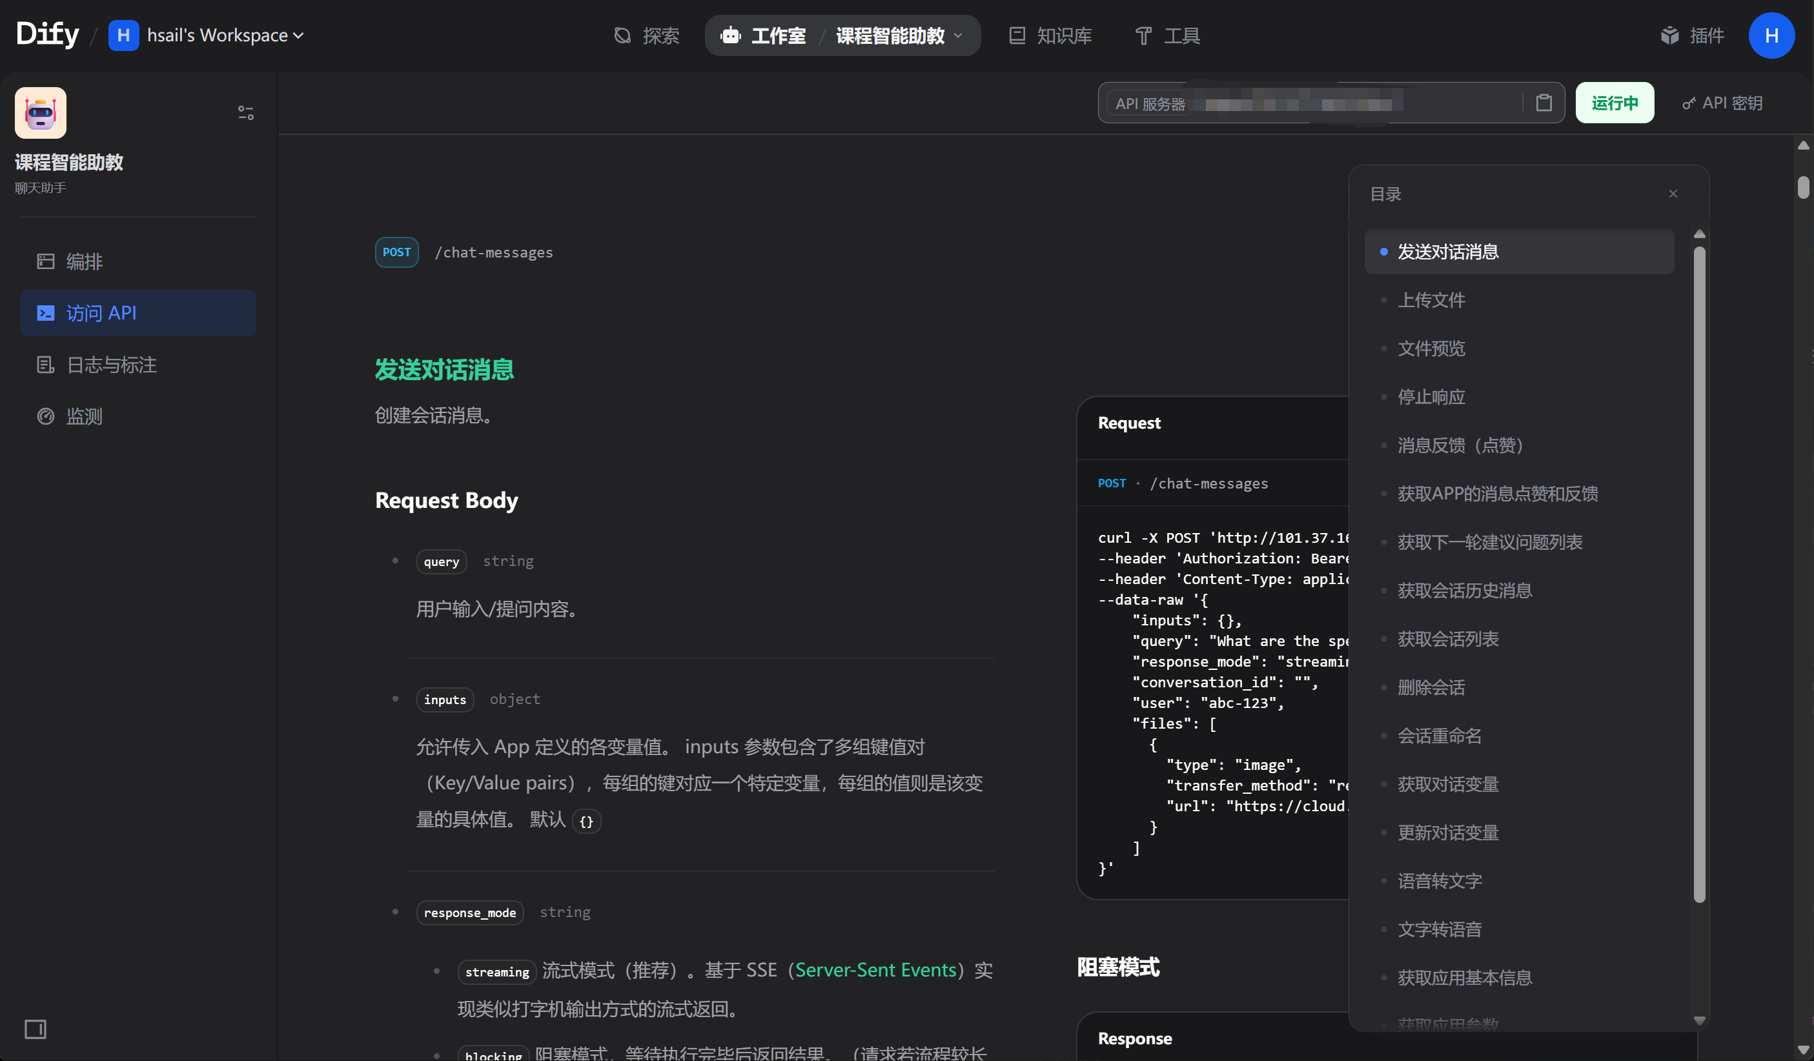
Task: Click the response_mode parameter tag
Action: point(469,913)
